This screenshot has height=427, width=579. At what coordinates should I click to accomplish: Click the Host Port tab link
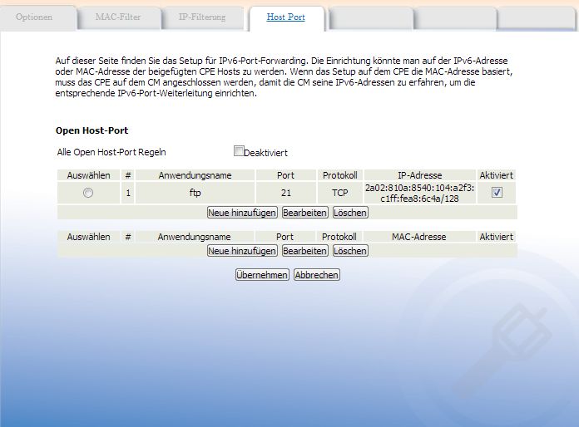tap(286, 17)
